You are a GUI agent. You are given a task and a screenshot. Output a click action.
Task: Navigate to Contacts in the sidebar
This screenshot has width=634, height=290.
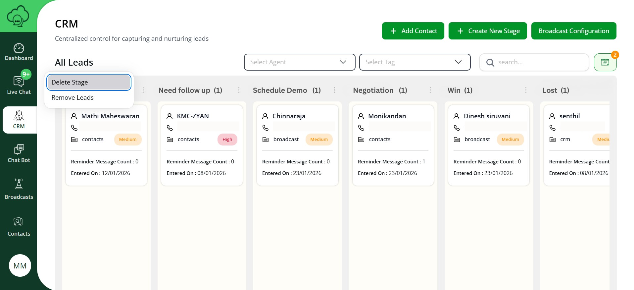19,226
